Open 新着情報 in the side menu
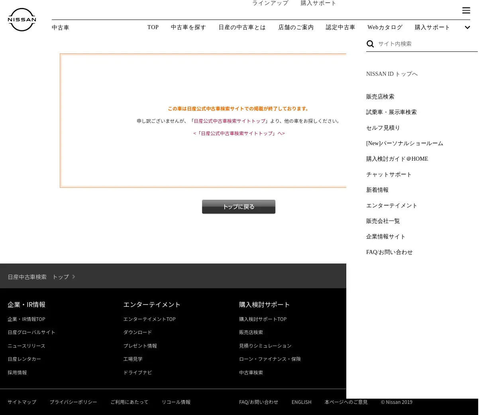479x415 pixels. pyautogui.click(x=377, y=190)
